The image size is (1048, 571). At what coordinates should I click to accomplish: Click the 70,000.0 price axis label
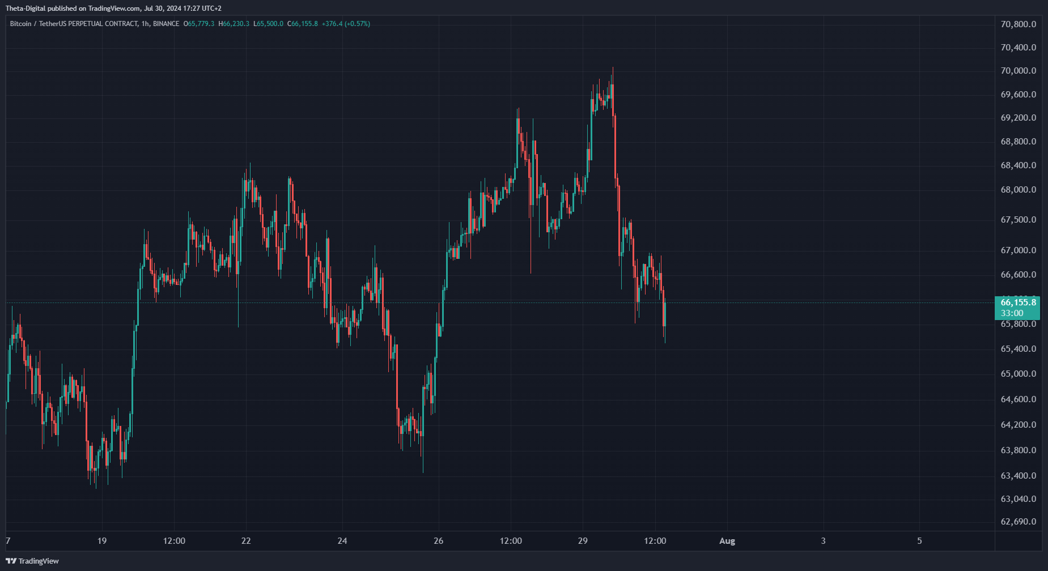tap(1019, 71)
